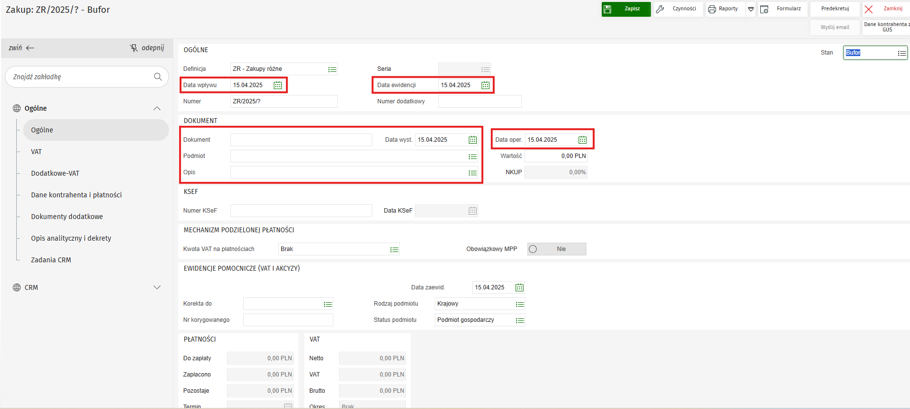Expand the CRM section in sidebar
The width and height of the screenshot is (910, 409).
(x=157, y=287)
